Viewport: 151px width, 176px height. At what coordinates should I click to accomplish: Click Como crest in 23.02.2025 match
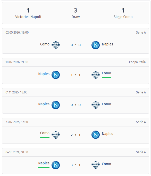click(x=56, y=135)
